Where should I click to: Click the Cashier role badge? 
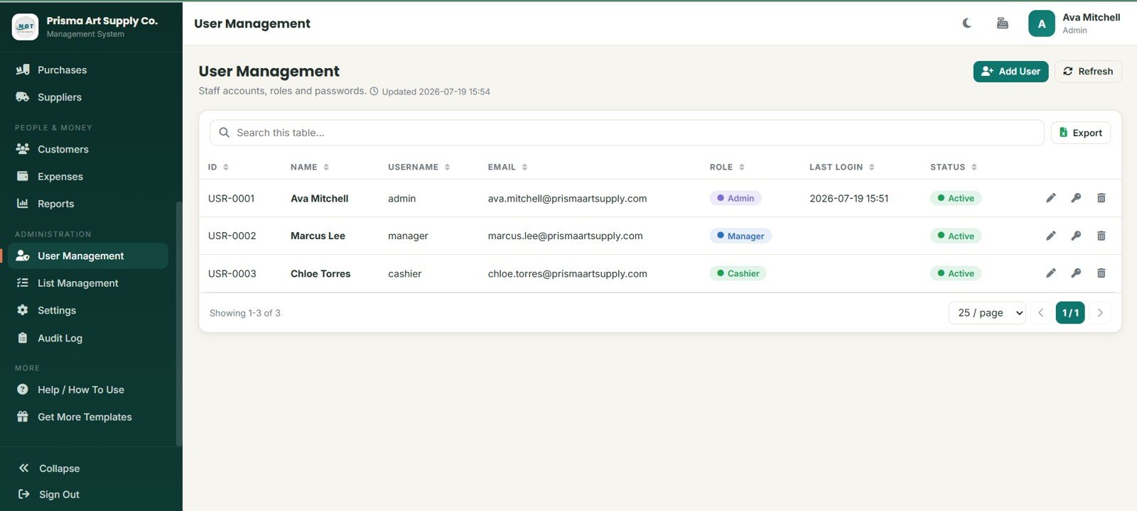738,273
